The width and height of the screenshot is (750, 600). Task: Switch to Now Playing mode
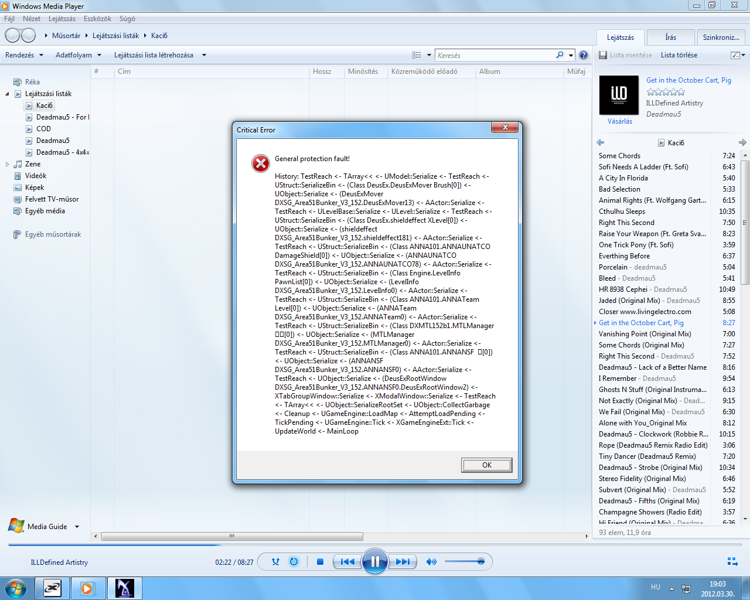pos(732,561)
